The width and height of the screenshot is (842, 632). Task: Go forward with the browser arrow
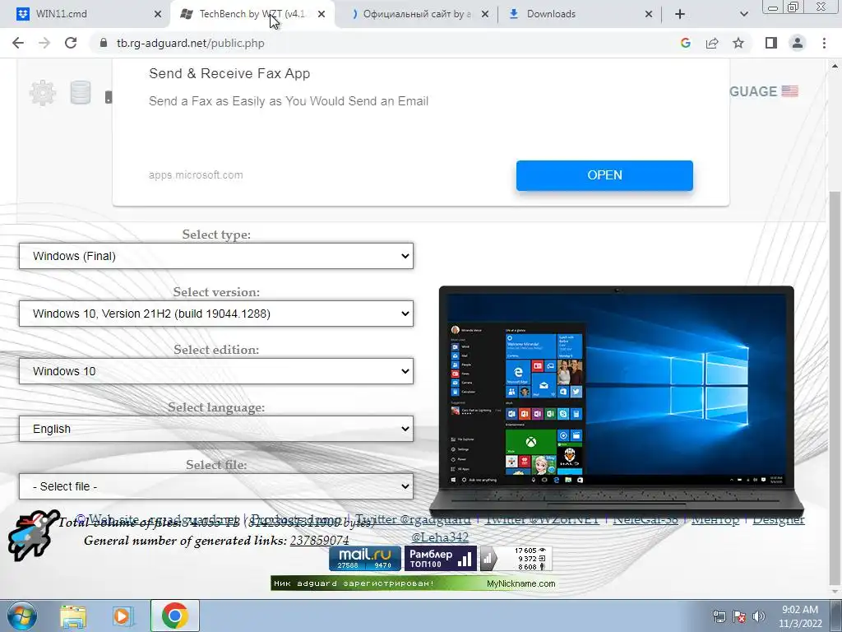tap(44, 43)
